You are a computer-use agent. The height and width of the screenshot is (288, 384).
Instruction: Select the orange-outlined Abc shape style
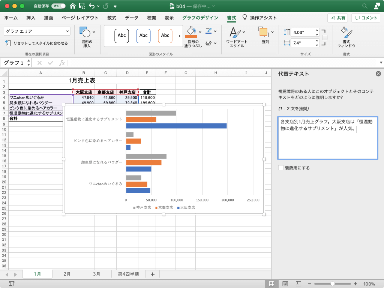(x=165, y=36)
